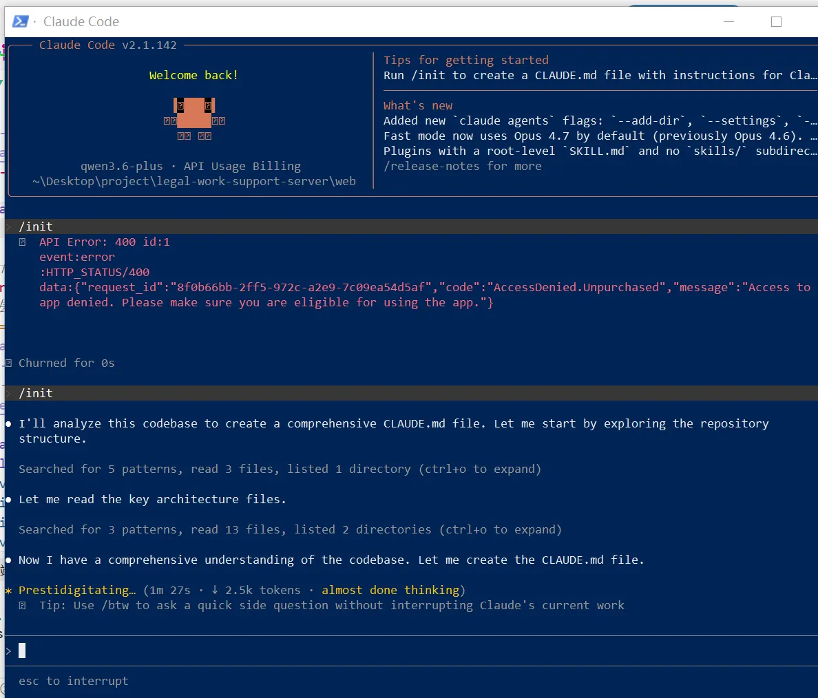Click the 'Run /init to create a CLAUDE.md' tip
Image resolution: width=818 pixels, height=698 pixels.
point(600,75)
